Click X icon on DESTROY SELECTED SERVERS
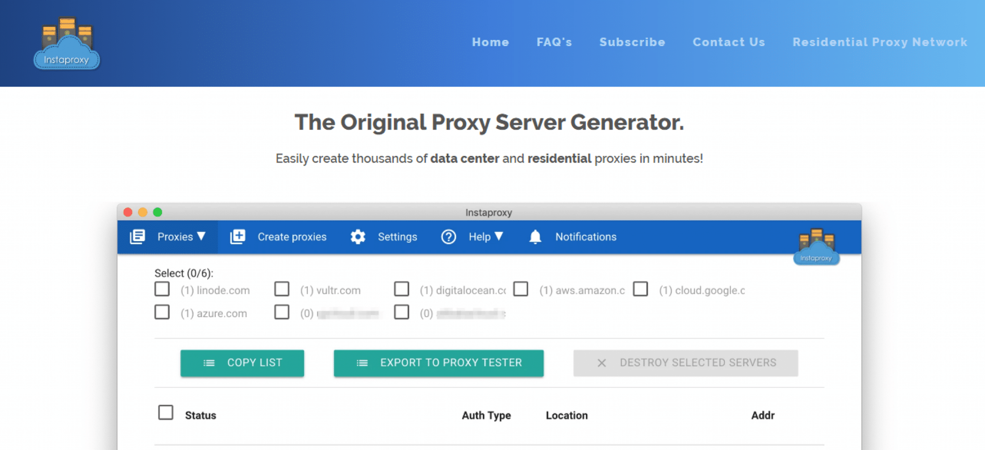Image resolution: width=985 pixels, height=450 pixels. pos(602,363)
